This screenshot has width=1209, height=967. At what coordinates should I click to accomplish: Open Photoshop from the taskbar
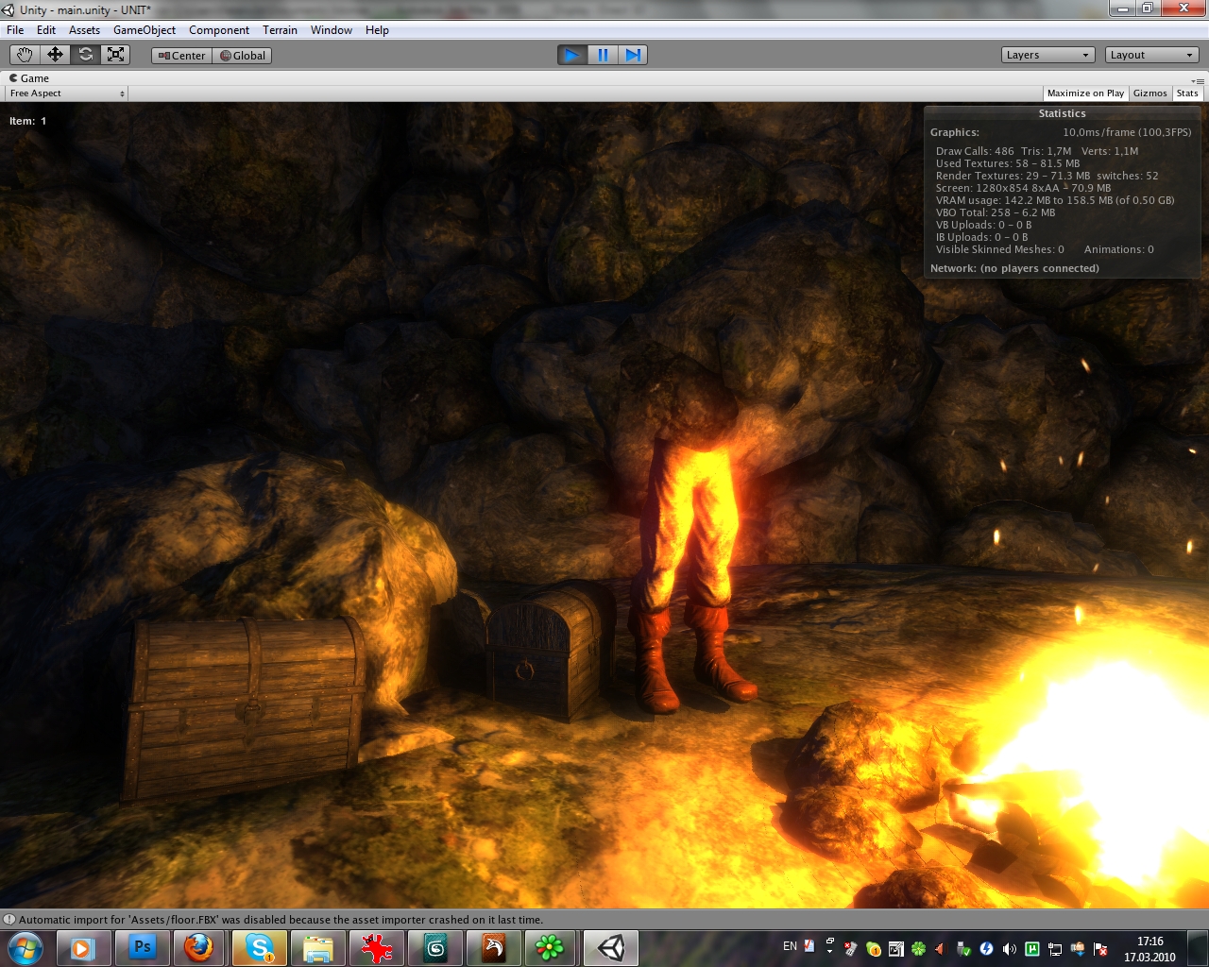coord(143,947)
